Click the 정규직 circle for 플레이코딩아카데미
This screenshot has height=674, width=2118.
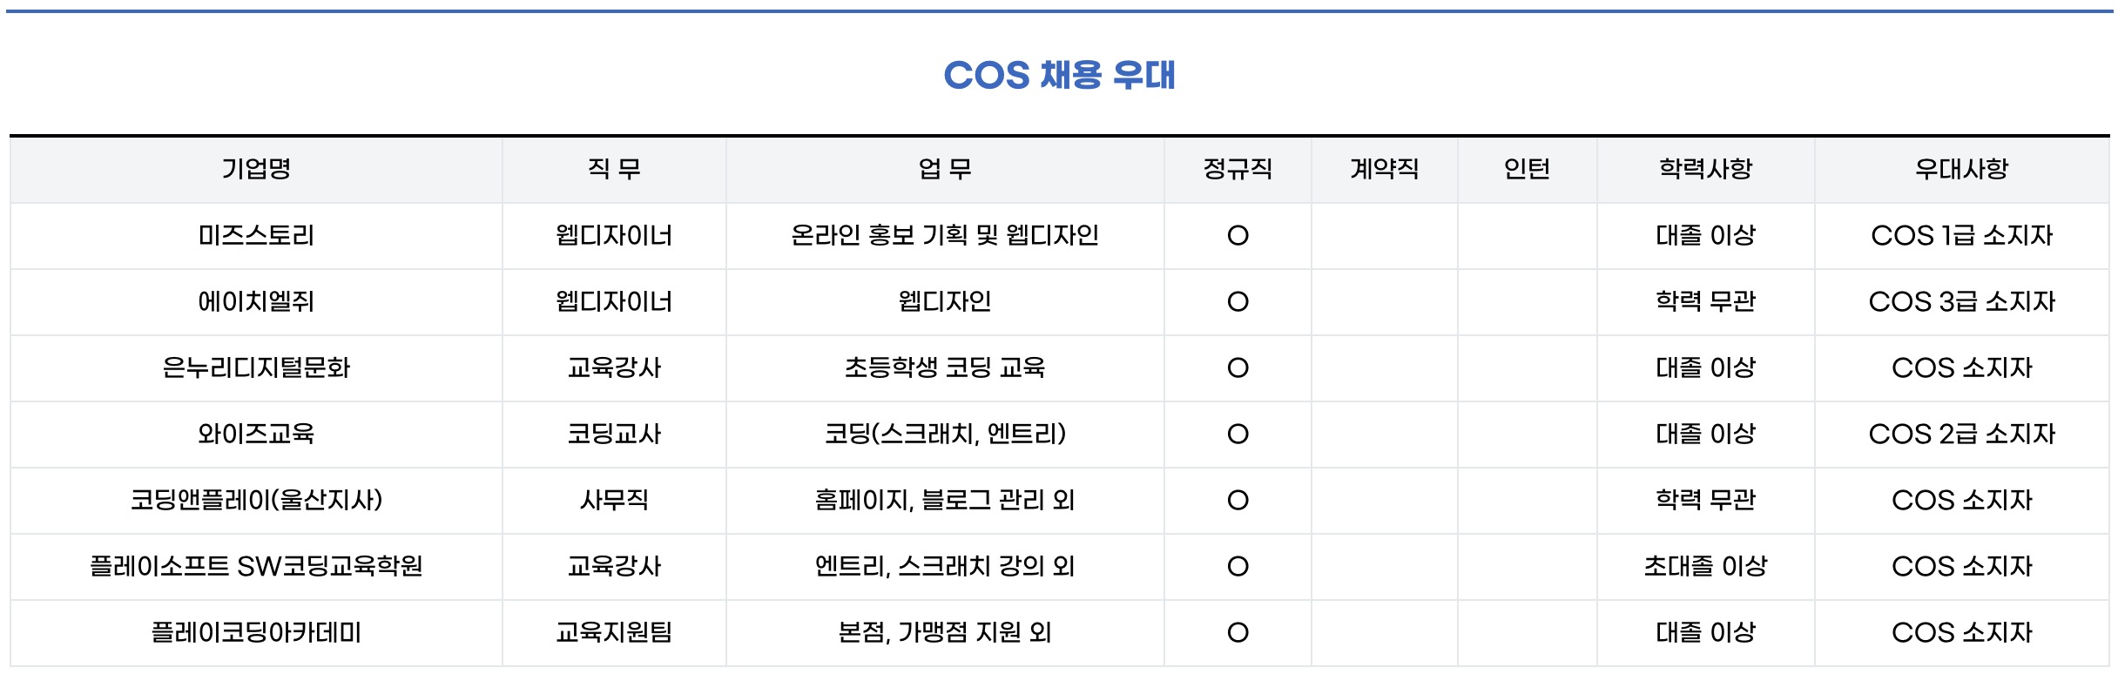pos(1238,633)
